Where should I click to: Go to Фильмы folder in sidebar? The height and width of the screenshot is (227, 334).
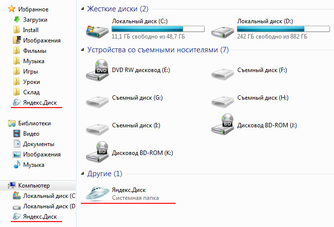tap(34, 51)
